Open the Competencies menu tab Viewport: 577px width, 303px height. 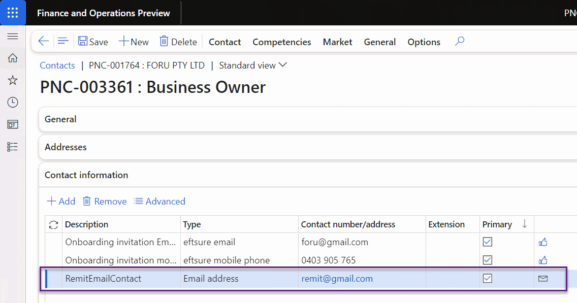[282, 42]
